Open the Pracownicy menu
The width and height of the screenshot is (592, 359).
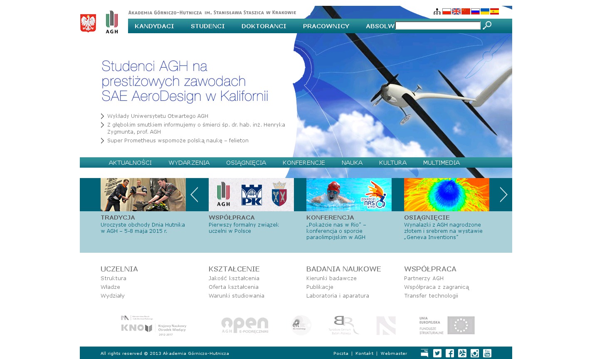click(326, 26)
